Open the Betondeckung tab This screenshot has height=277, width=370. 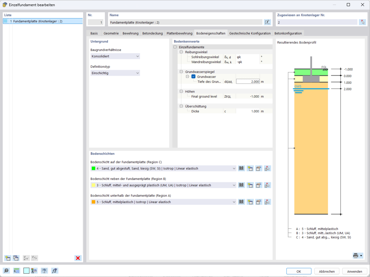pos(152,33)
